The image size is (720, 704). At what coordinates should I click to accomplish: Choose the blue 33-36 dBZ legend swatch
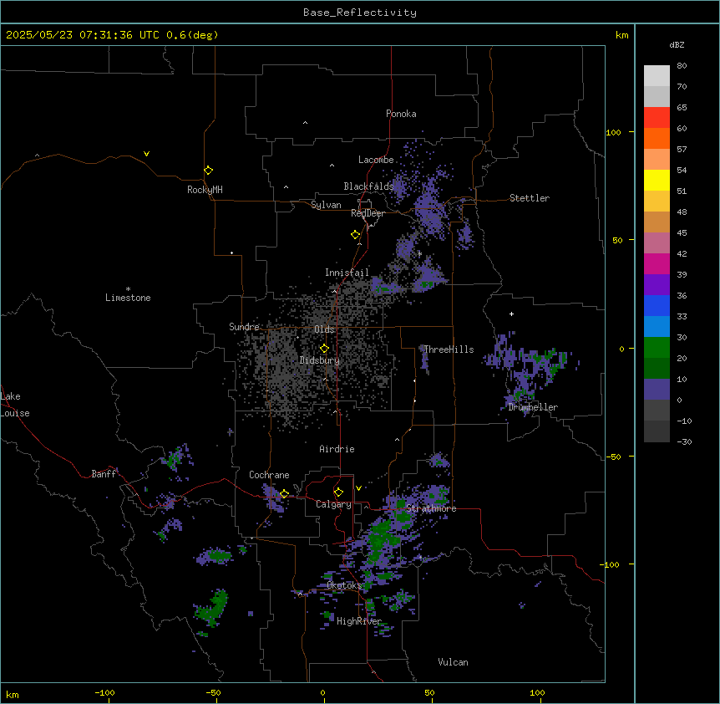click(x=657, y=305)
